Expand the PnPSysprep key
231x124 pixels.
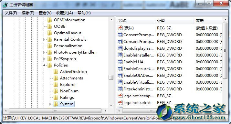(44, 59)
